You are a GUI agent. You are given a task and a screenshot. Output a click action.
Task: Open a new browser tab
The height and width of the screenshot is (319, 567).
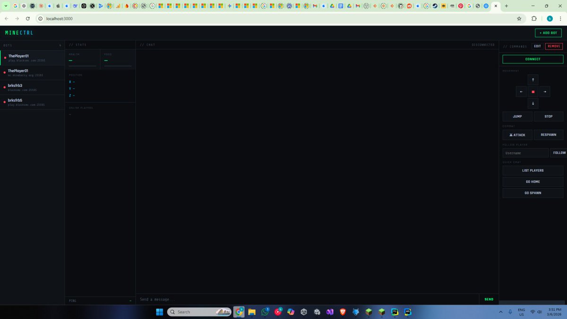pos(507,6)
